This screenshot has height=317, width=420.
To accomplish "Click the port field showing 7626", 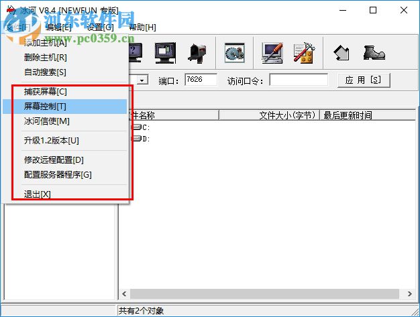I will pyautogui.click(x=201, y=80).
